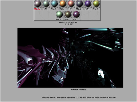Click the red Mat.10 label

[37, 9]
